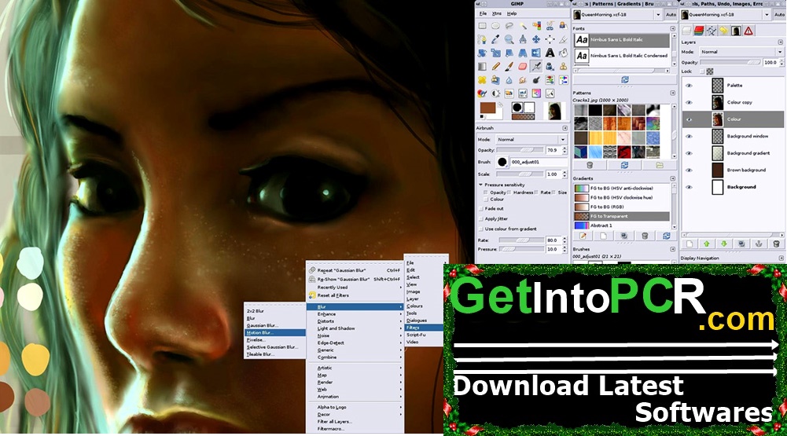
Task: Select the Smudge tool
Action: tap(523, 80)
